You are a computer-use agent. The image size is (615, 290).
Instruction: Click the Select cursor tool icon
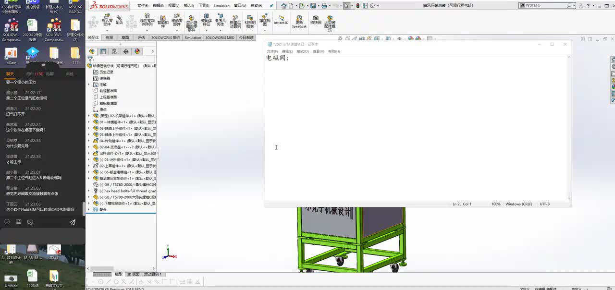coord(347,6)
